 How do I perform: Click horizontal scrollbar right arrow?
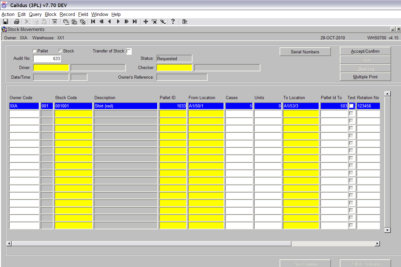(x=377, y=244)
